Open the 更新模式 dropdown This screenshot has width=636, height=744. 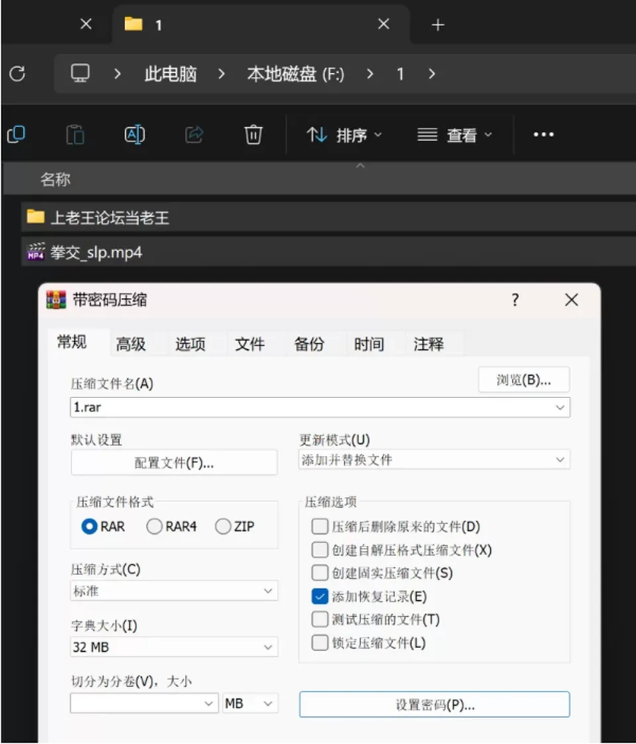[435, 460]
